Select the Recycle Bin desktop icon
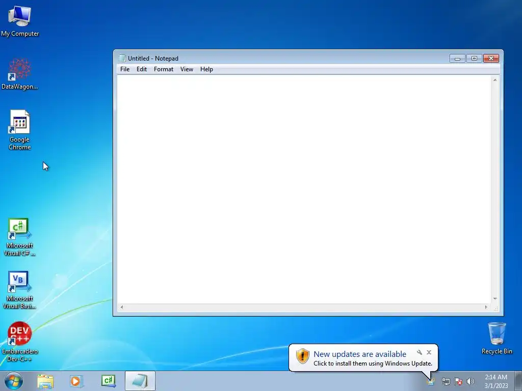Screen dimensions: 522x391 (497, 338)
